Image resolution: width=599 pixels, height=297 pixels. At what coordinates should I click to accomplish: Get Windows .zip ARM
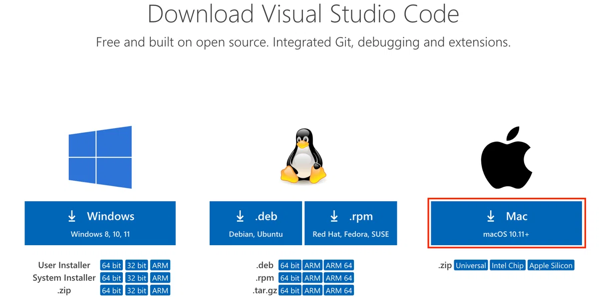[160, 290]
